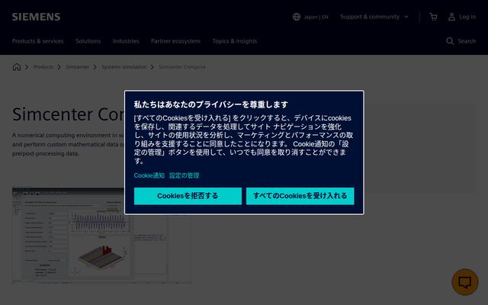Click the Simcenter page heading
488x305 pixels.
pyautogui.click(x=68, y=114)
